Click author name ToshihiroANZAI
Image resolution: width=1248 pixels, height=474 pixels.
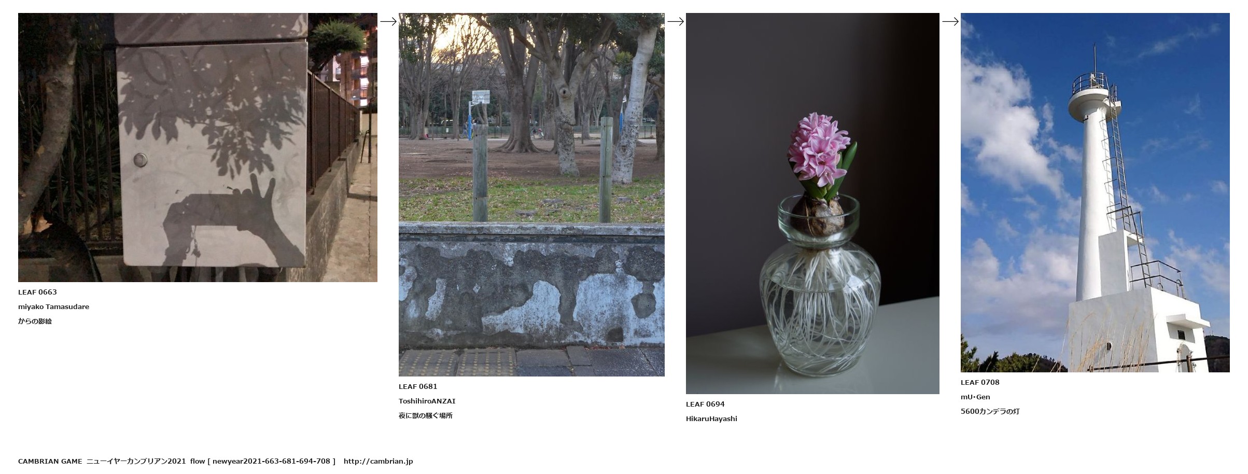click(x=427, y=401)
